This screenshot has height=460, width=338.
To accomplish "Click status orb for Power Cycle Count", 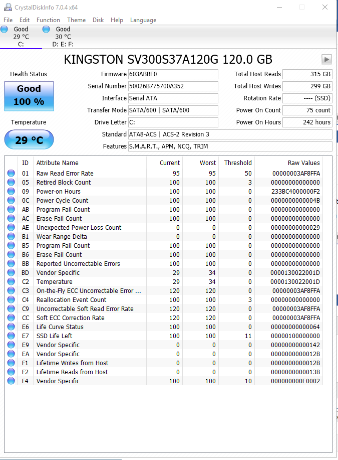I will (x=11, y=200).
